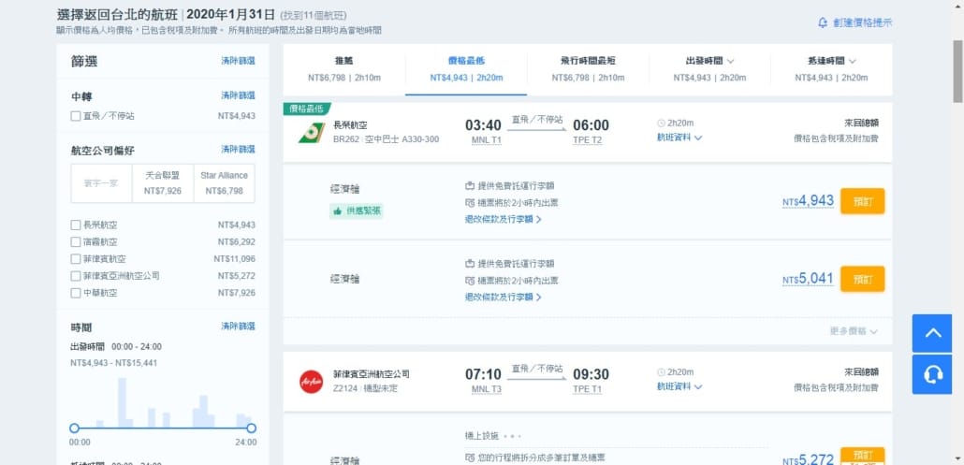Click the NT$4,943 price amount
The height and width of the screenshot is (465, 964).
click(809, 201)
